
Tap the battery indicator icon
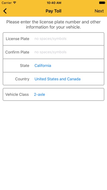[x=102, y=3]
